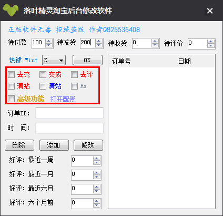223x216 pixels.
Task: Decrease the 待发货 value with down arrow
Action: coord(99,45)
